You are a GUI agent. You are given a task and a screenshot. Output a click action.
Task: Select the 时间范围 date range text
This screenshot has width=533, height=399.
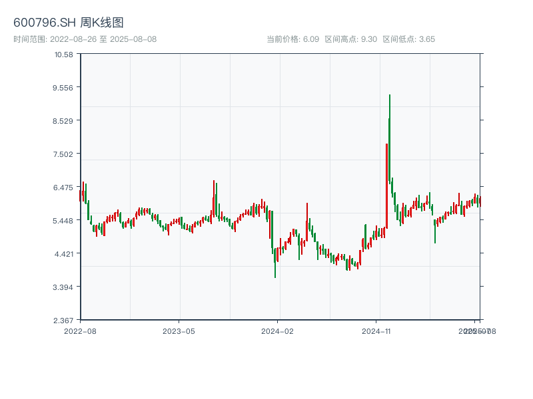[x=85, y=39]
